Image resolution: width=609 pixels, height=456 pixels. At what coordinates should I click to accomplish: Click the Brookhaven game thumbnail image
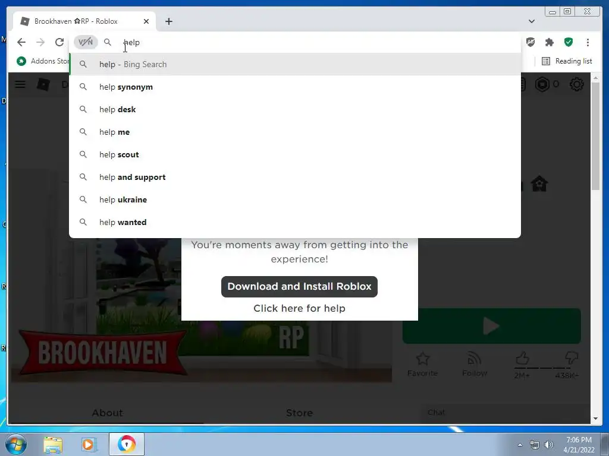tap(201, 310)
